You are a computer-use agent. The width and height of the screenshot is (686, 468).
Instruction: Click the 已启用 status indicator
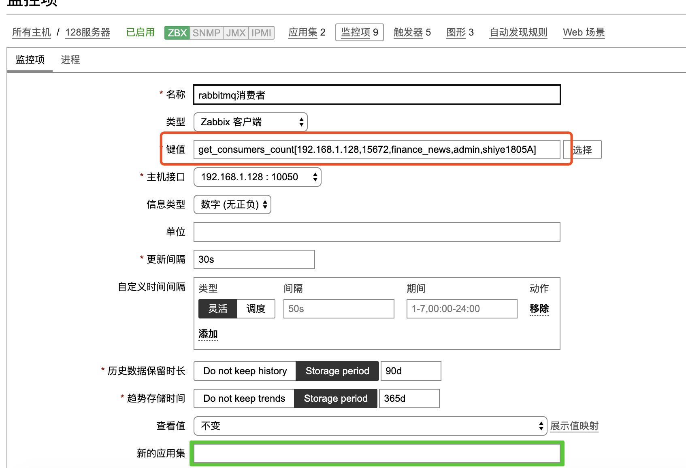point(140,32)
